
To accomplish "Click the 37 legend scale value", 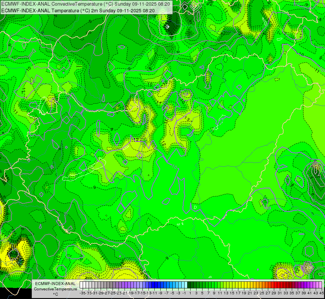I will (298, 293).
